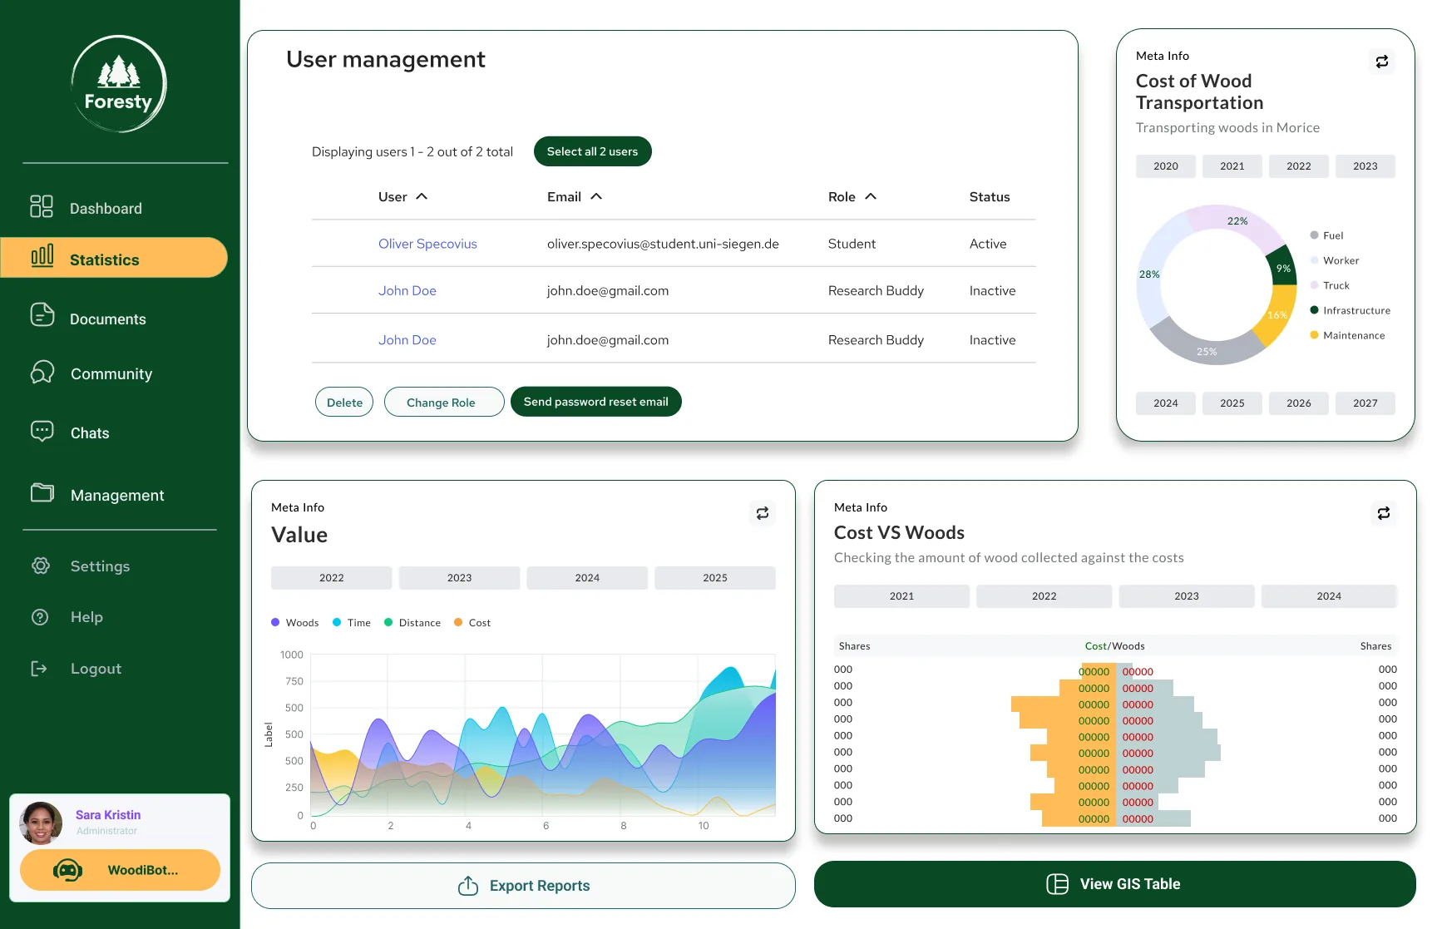The image size is (1437, 929).
Task: Click the Foresty logo
Action: (119, 84)
